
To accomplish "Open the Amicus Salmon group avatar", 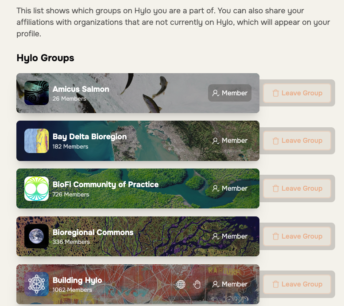I will [x=36, y=93].
